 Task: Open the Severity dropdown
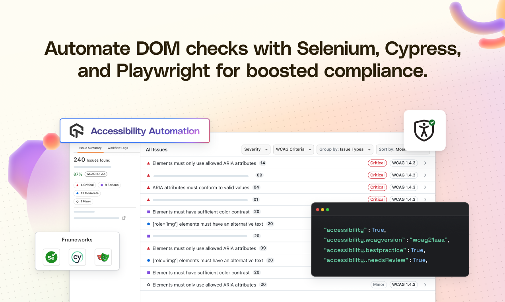pos(256,149)
